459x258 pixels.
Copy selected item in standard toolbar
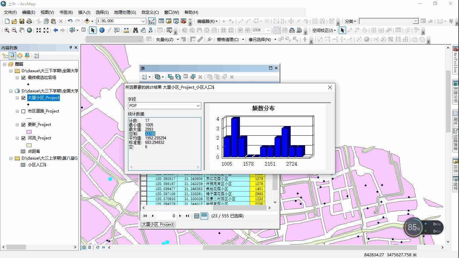[46, 21]
